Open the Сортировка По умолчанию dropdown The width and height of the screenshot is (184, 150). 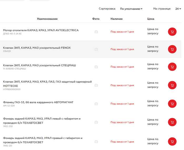point(131,9)
